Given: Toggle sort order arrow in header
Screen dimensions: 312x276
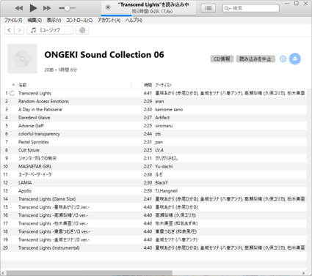Looking at the screenshot, I should coord(13,85).
